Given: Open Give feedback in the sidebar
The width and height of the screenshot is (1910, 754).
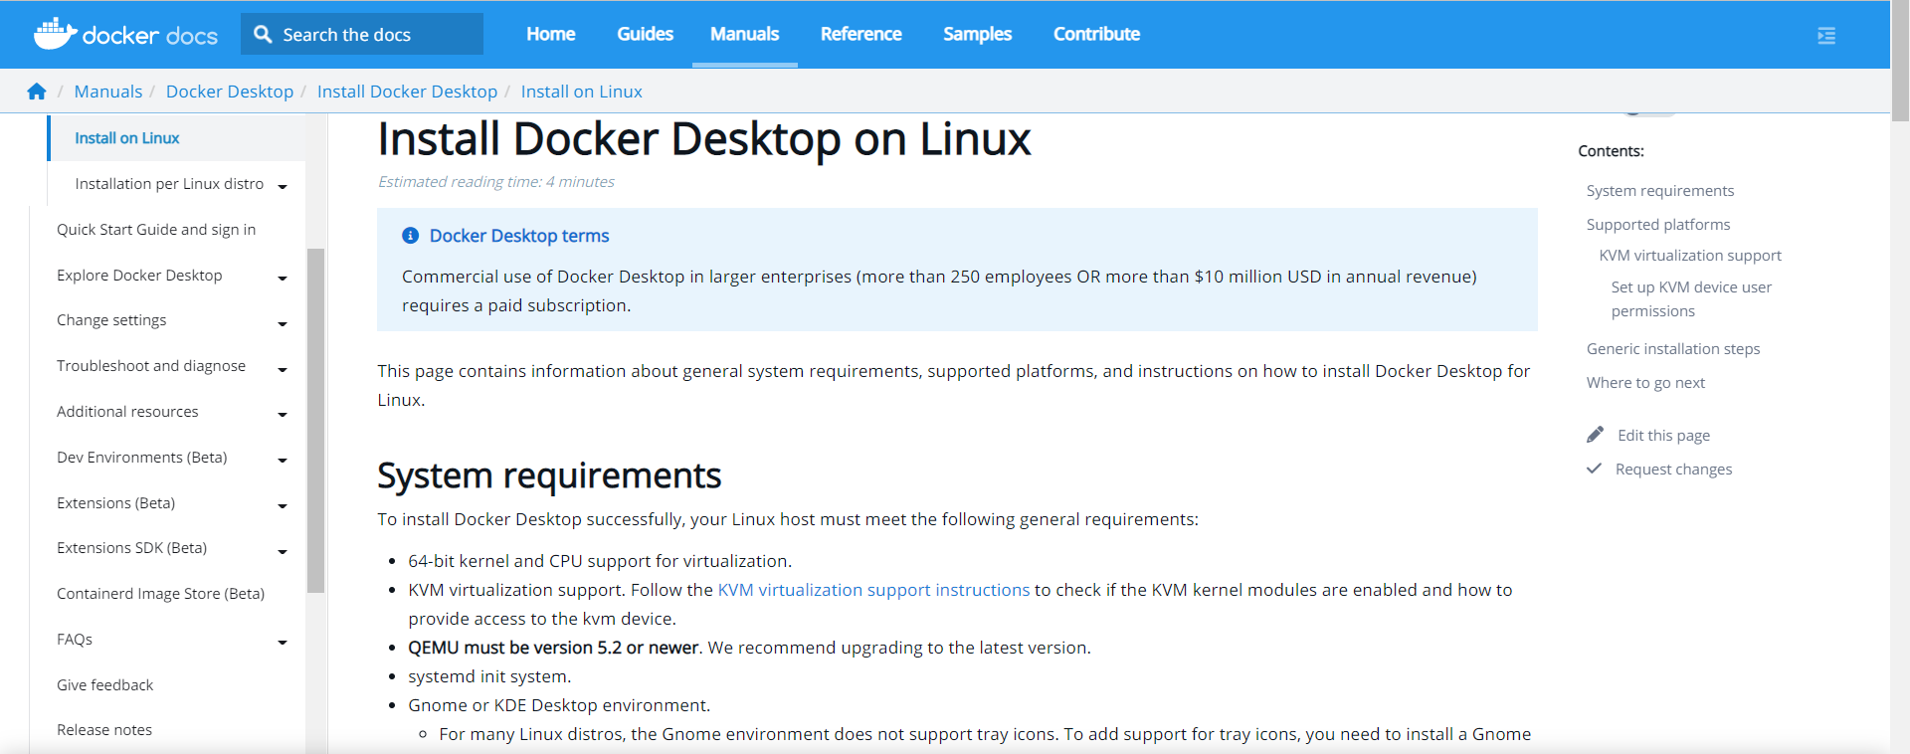Looking at the screenshot, I should [104, 684].
